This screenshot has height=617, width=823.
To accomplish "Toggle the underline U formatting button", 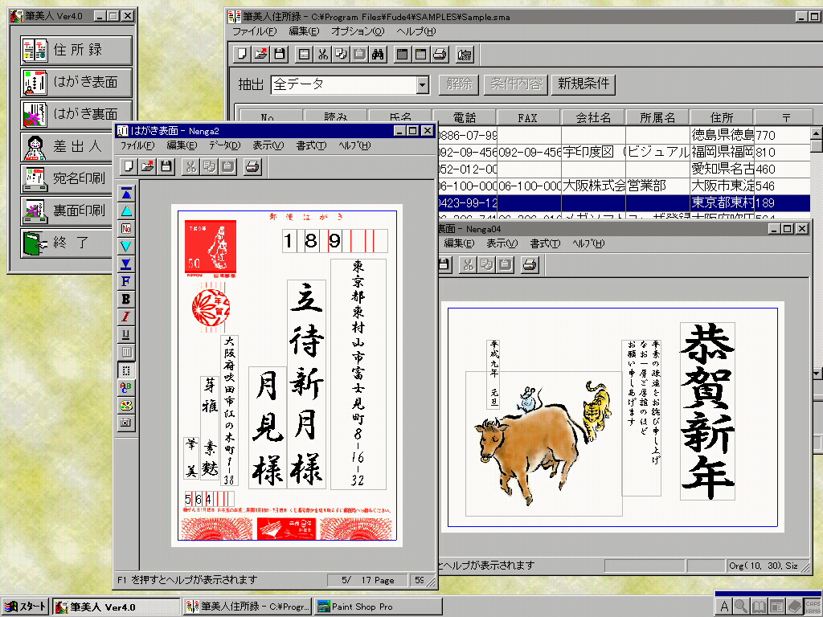I will (126, 334).
